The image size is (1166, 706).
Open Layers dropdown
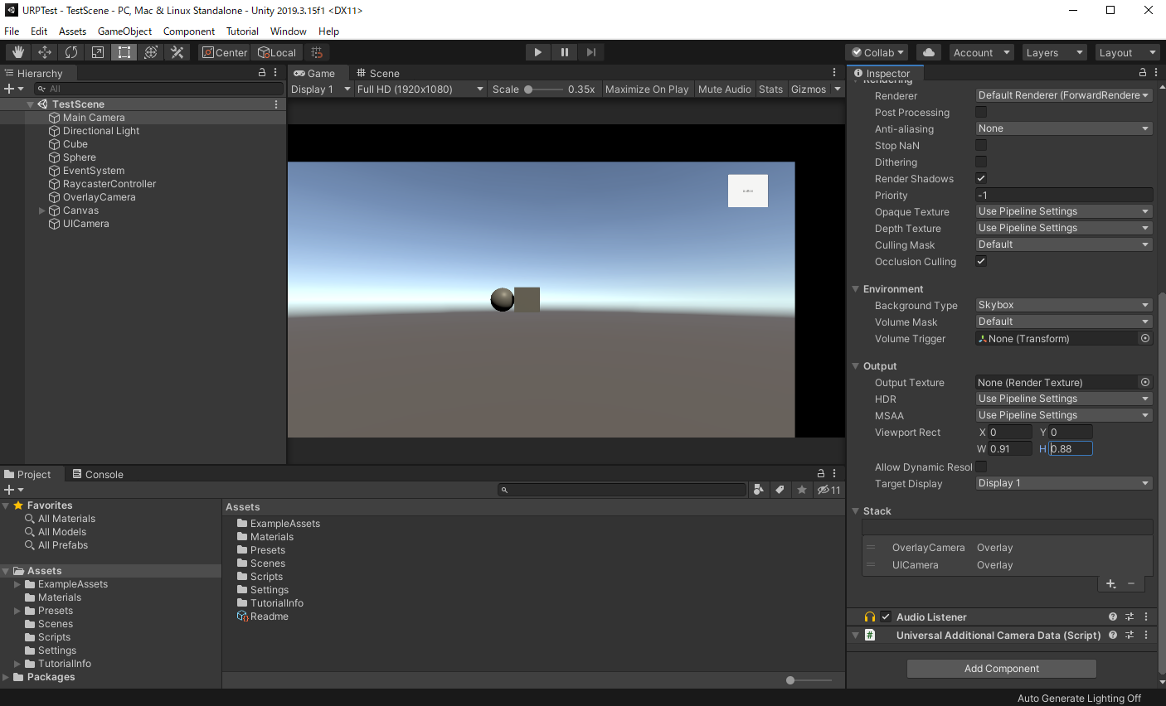pos(1054,52)
